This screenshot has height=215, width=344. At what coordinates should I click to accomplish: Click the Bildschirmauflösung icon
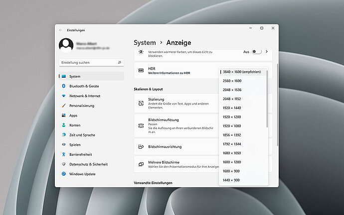point(141,126)
